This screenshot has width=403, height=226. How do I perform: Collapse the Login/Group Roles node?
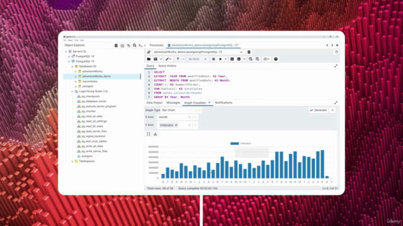72,92
